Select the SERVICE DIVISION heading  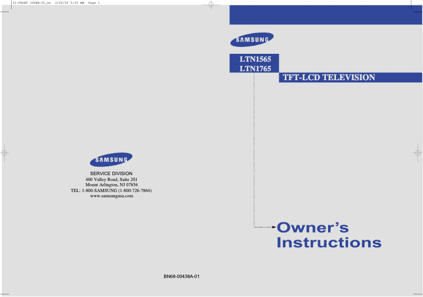pyautogui.click(x=111, y=174)
